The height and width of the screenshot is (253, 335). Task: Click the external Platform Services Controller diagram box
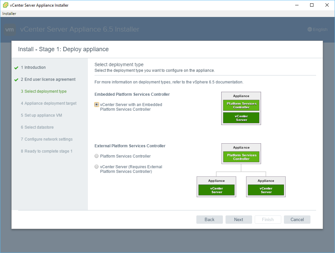pyautogui.click(x=241, y=157)
